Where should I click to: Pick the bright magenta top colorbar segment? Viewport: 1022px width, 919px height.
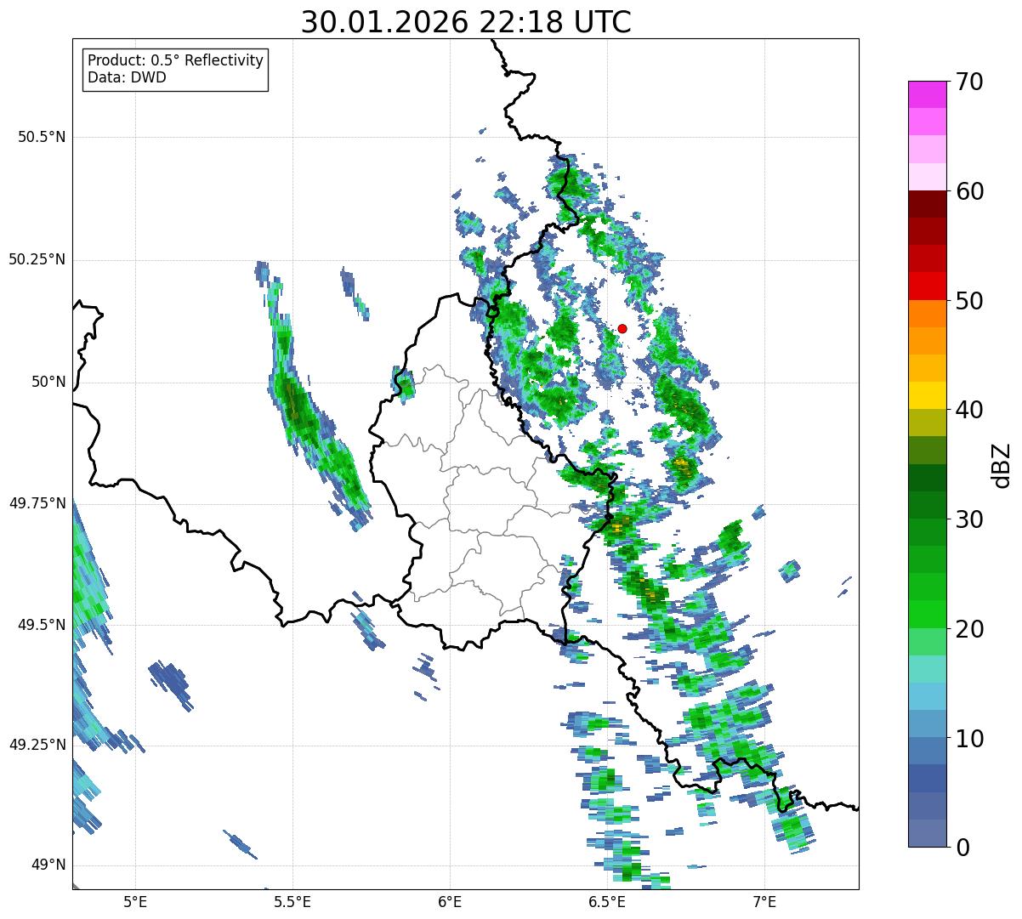pos(927,94)
